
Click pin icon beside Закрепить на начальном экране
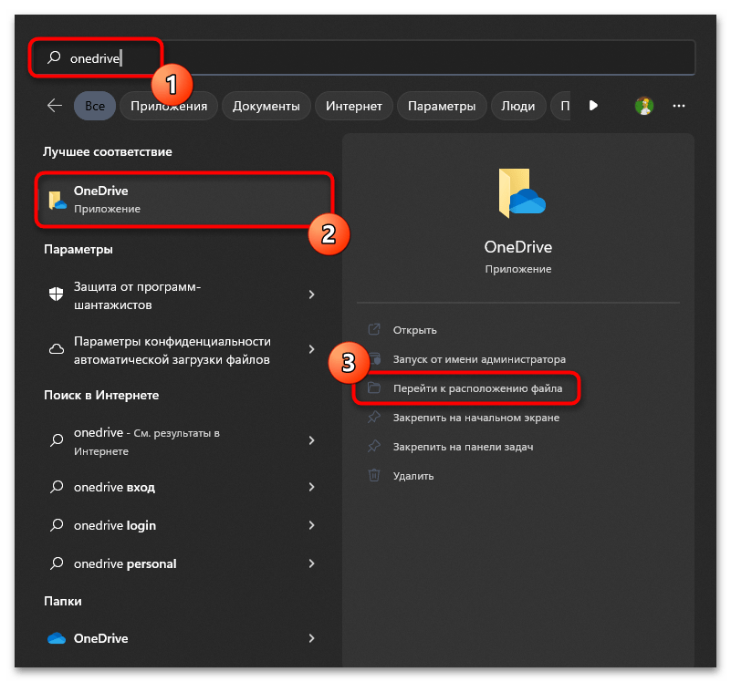374,417
